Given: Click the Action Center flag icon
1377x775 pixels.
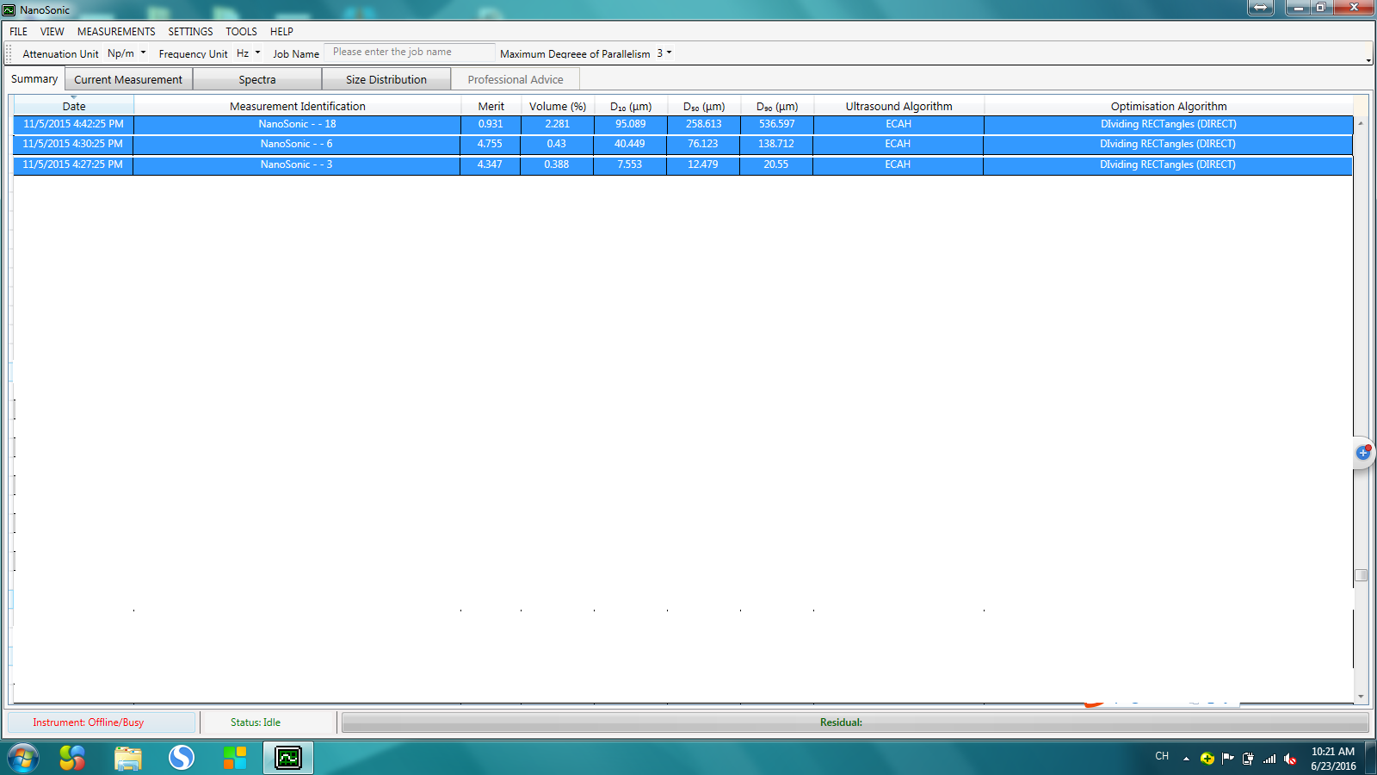Looking at the screenshot, I should coord(1227,759).
